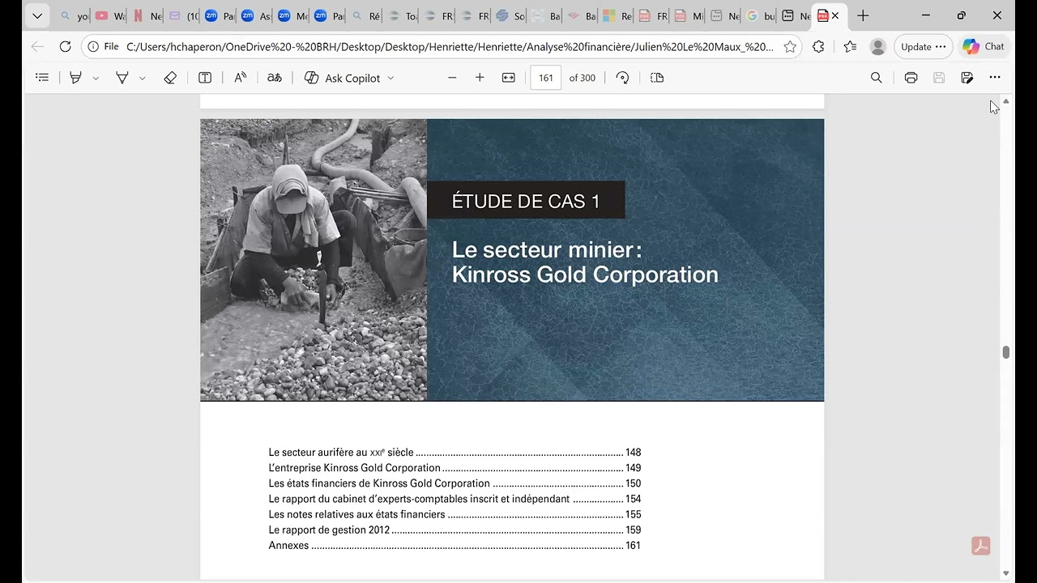Select the Draw pen tool
Viewport: 1037px width, 583px height.
pos(122,78)
